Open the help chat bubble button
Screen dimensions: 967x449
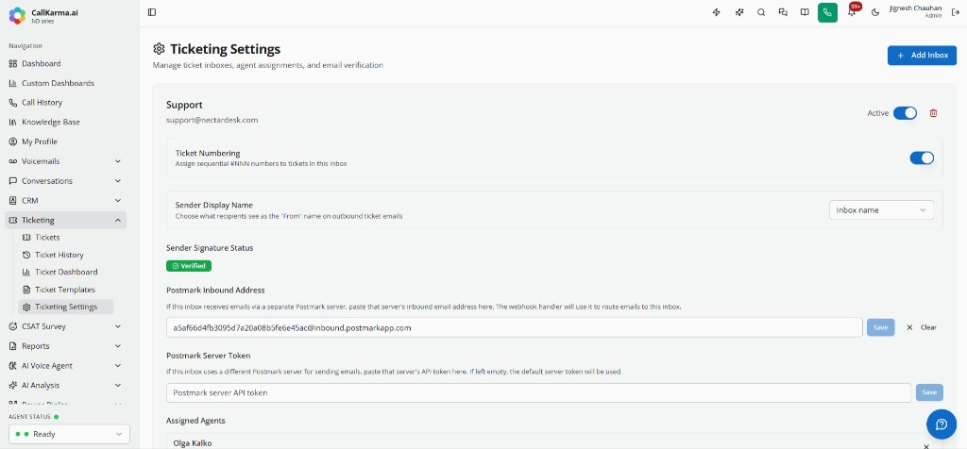(x=942, y=424)
